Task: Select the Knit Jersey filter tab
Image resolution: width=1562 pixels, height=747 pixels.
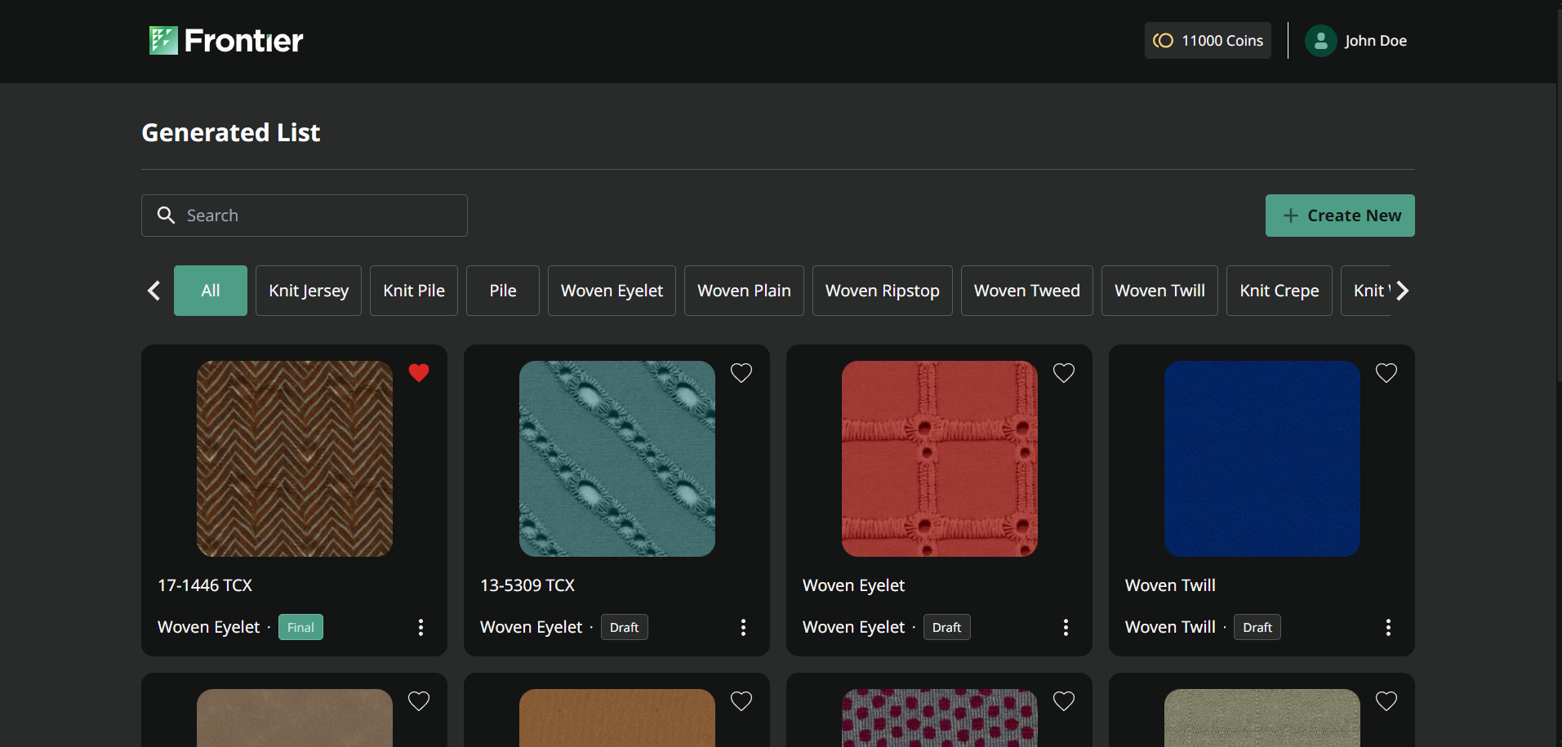Action: (x=309, y=291)
